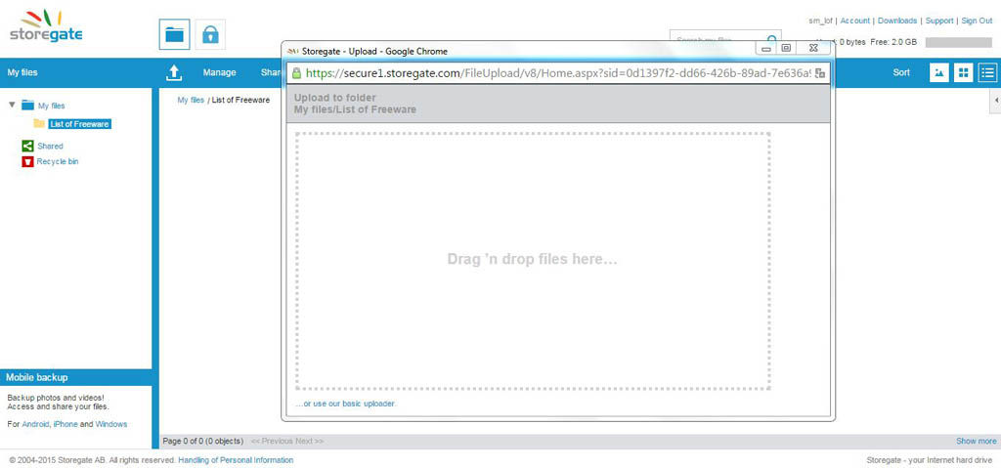
Task: Open the Account link
Action: click(x=854, y=21)
